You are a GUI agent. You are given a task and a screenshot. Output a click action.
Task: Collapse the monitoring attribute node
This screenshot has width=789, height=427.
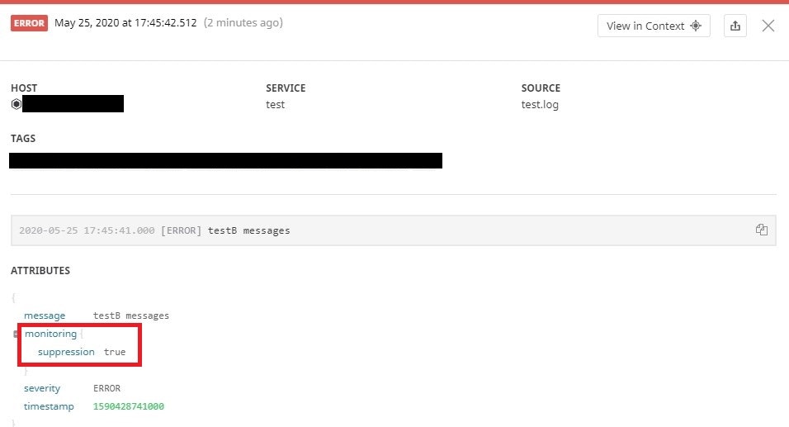(16, 334)
